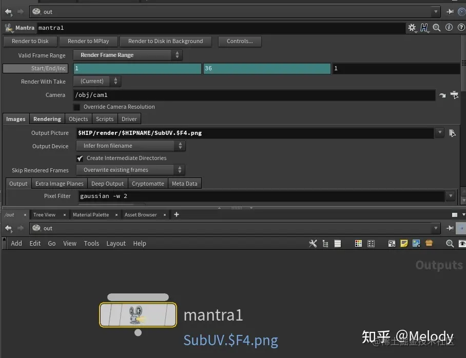Open the node info icon

(449, 27)
